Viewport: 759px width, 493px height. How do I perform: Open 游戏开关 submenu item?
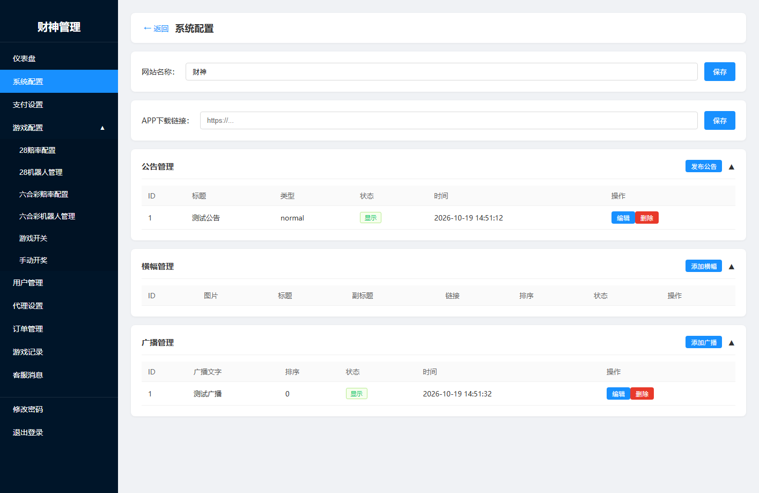click(59, 238)
